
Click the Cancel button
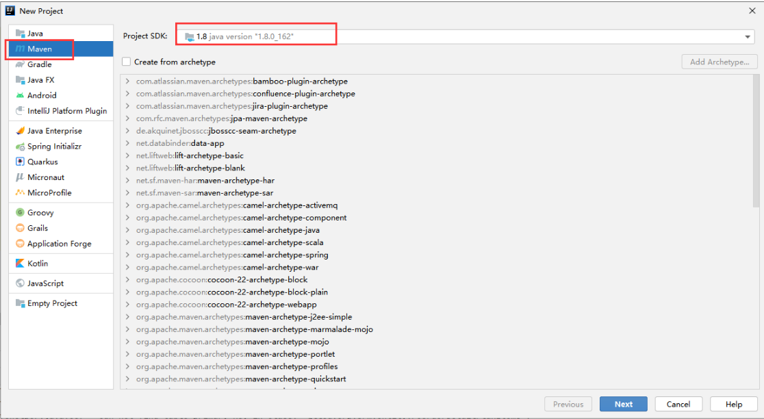click(678, 404)
